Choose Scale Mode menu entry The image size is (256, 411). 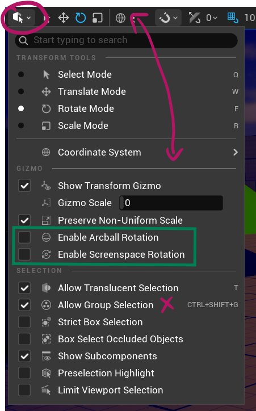[x=127, y=125]
